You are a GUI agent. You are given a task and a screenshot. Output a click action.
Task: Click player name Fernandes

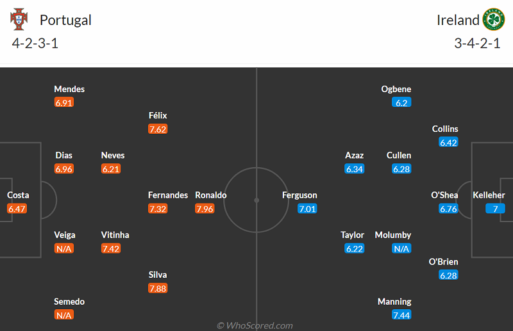tap(168, 195)
